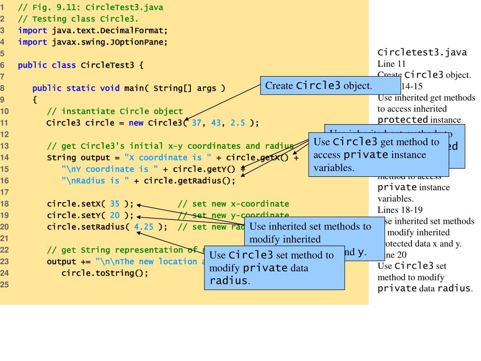Click the call 'circle.toString();'
This screenshot has width=481, height=361.
pos(105,273)
